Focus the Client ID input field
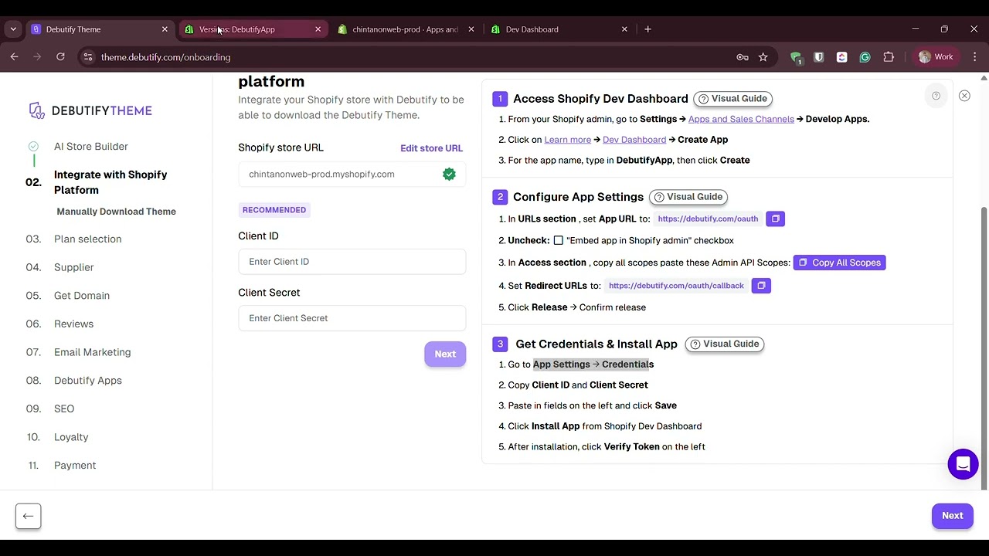Image resolution: width=989 pixels, height=556 pixels. 352,262
